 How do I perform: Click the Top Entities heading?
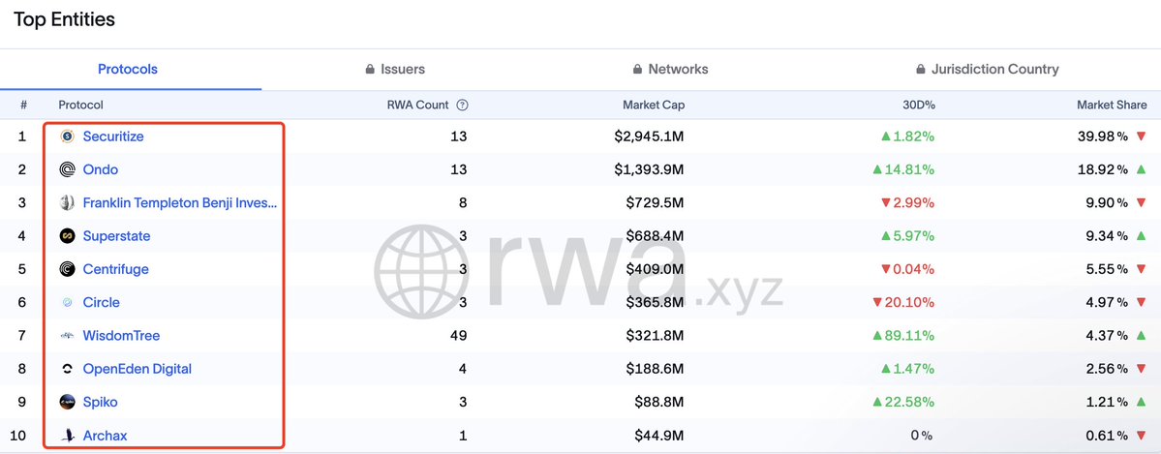click(65, 19)
